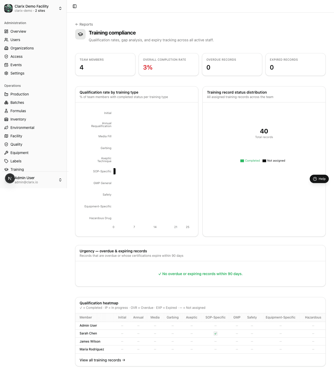Open View all training records link
This screenshot has width=334, height=381.
(102, 360)
